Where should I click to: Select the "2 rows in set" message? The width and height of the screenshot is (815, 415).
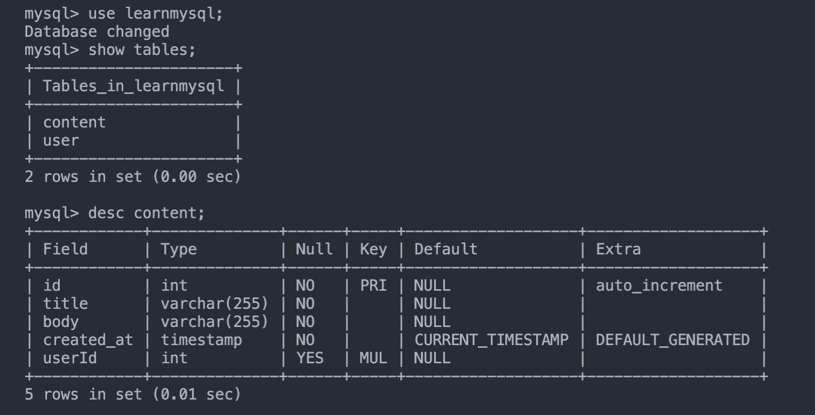[132, 177]
